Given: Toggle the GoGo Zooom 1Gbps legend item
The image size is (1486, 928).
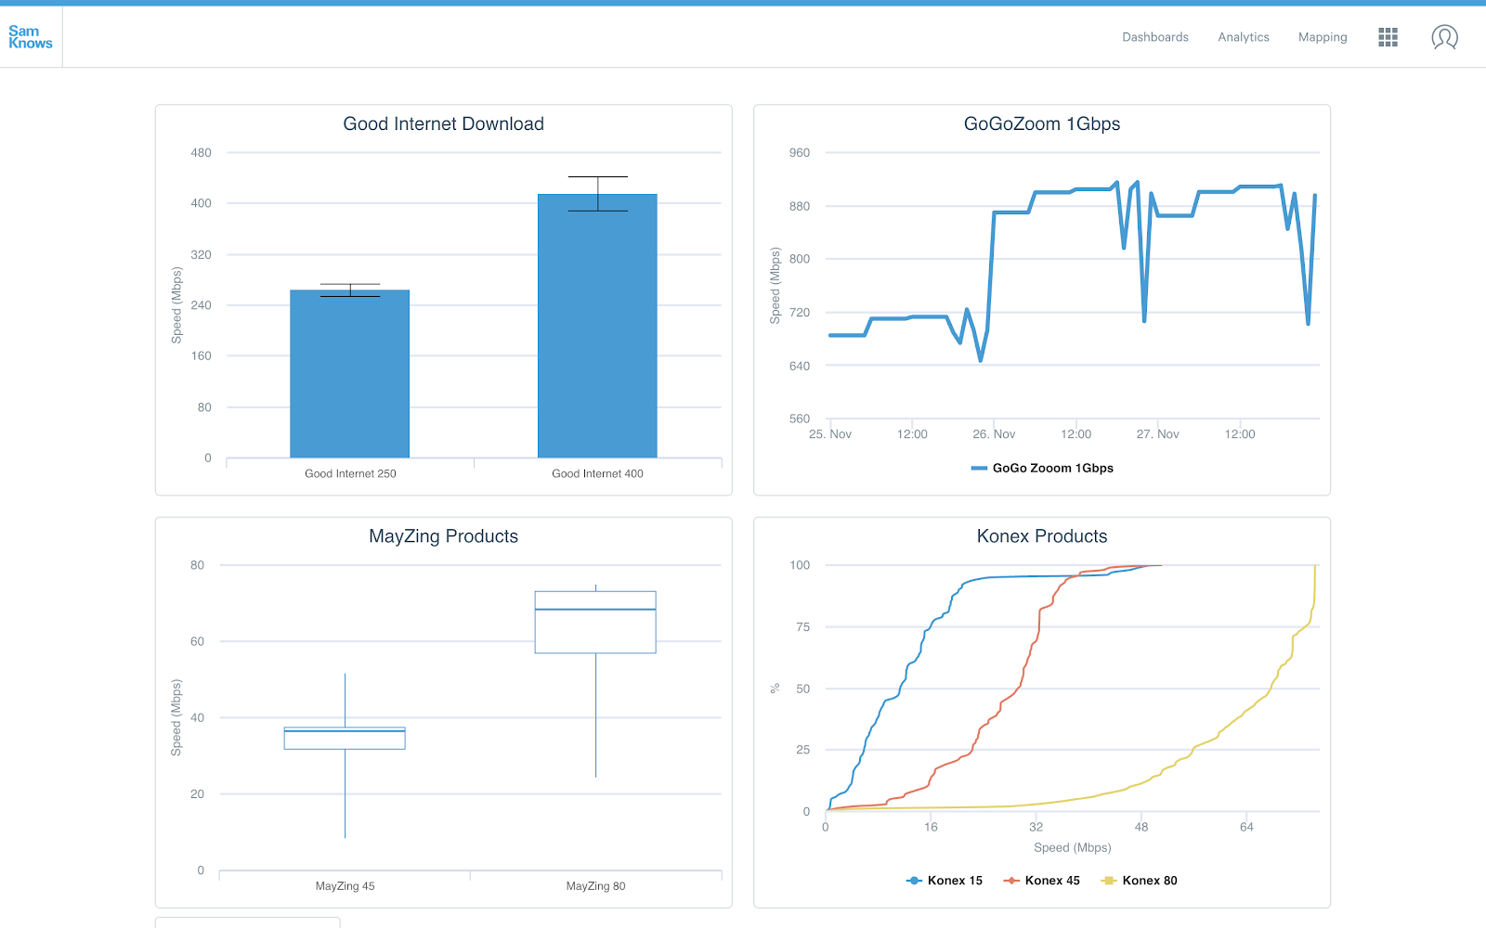Looking at the screenshot, I should [x=1042, y=468].
